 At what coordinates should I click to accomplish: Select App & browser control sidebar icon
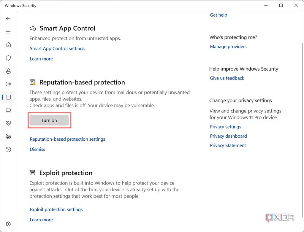(x=8, y=97)
